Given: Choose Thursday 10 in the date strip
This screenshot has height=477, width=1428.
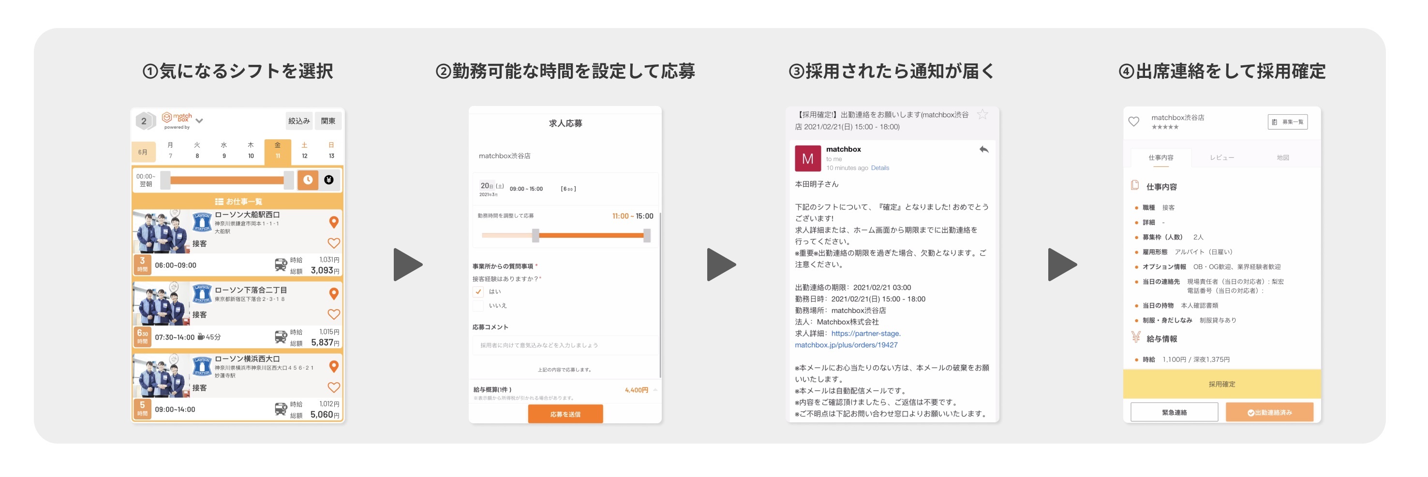Looking at the screenshot, I should pyautogui.click(x=251, y=150).
